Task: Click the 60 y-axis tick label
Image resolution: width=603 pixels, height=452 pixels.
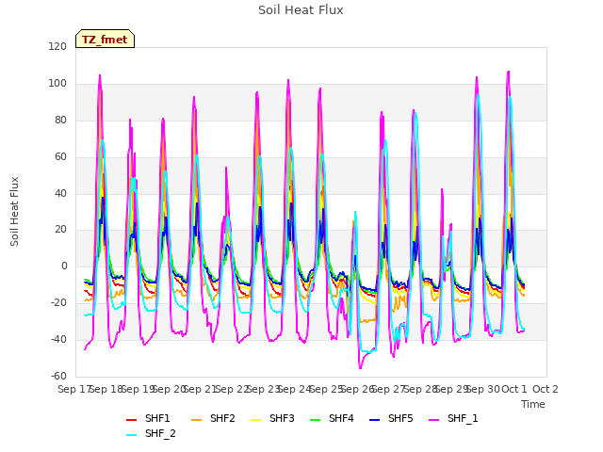Action: click(60, 157)
